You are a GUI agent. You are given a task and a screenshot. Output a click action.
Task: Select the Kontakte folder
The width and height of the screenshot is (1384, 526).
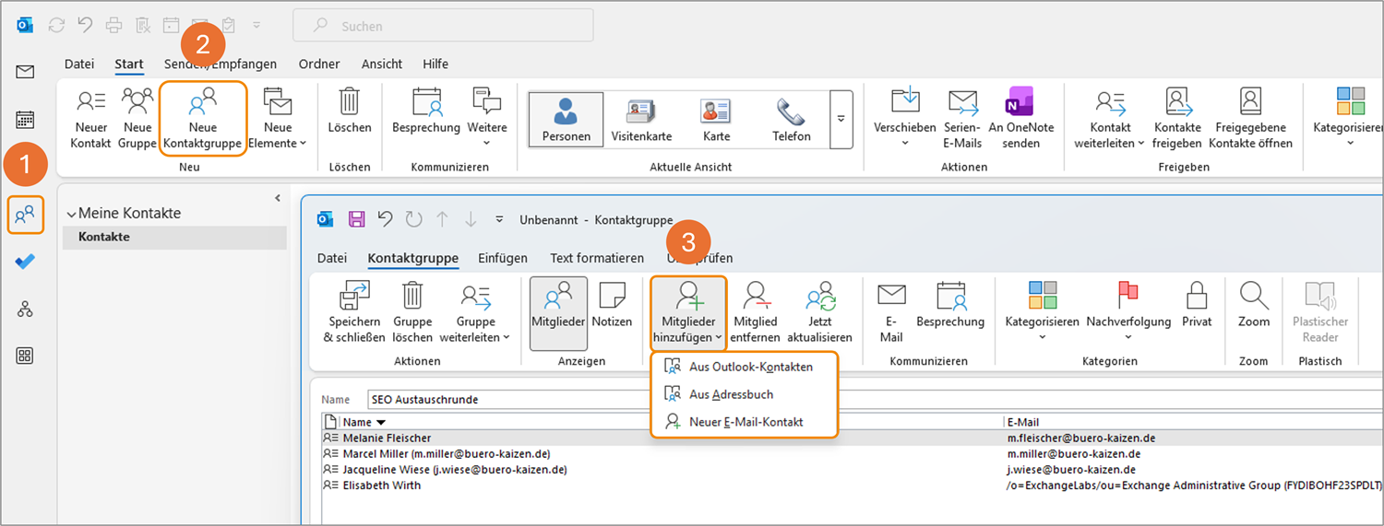[174, 237]
